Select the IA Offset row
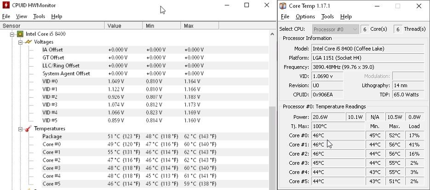Viewport: 430px width, 190px height. tap(155, 50)
